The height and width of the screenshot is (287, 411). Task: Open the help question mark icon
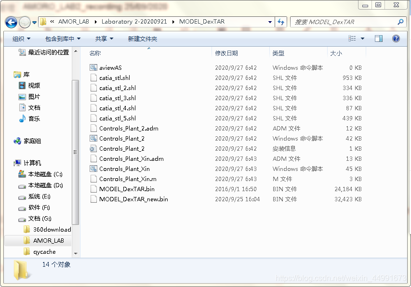(396, 39)
